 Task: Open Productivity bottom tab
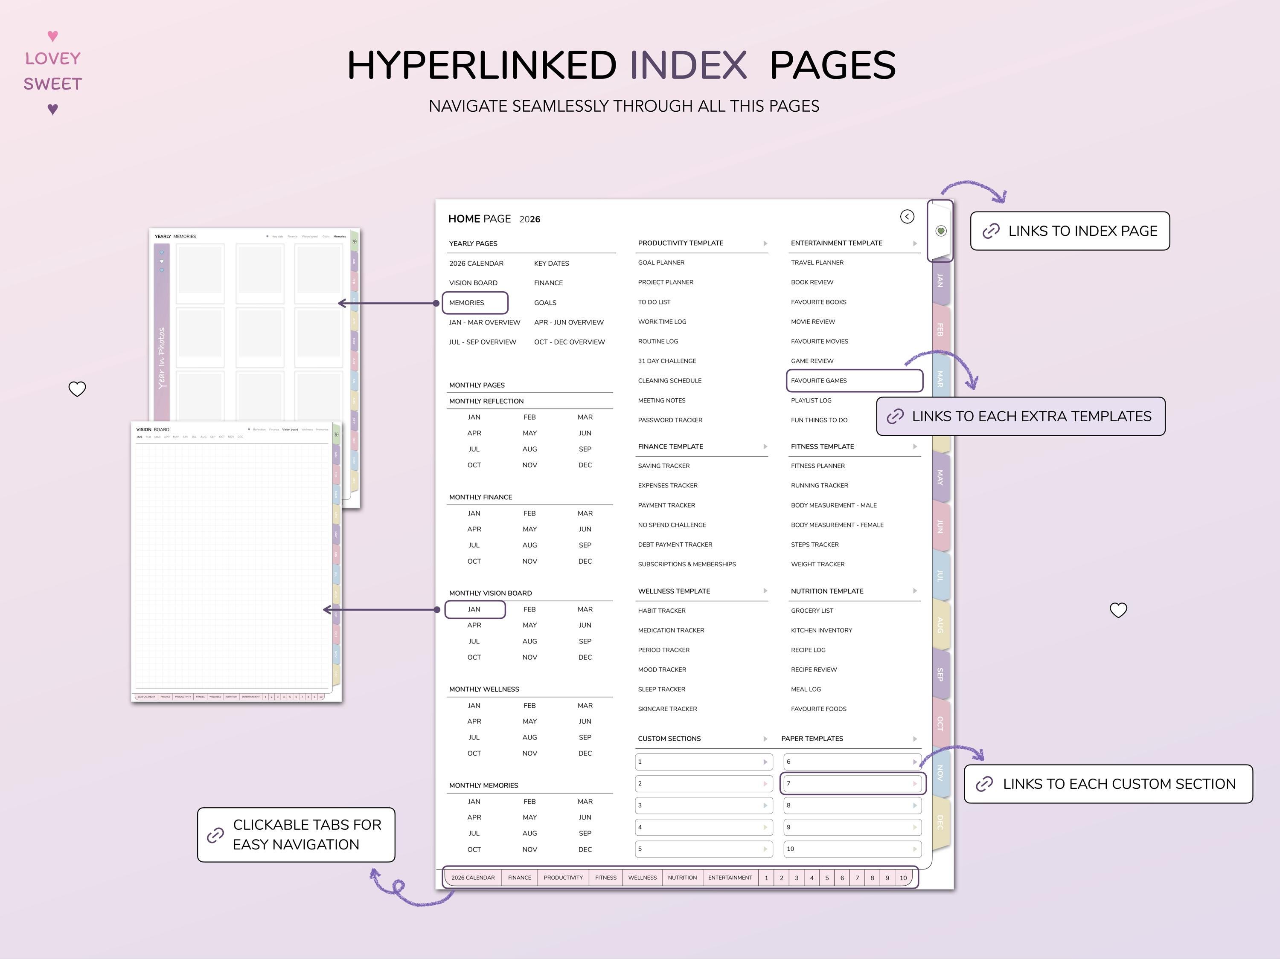click(563, 878)
